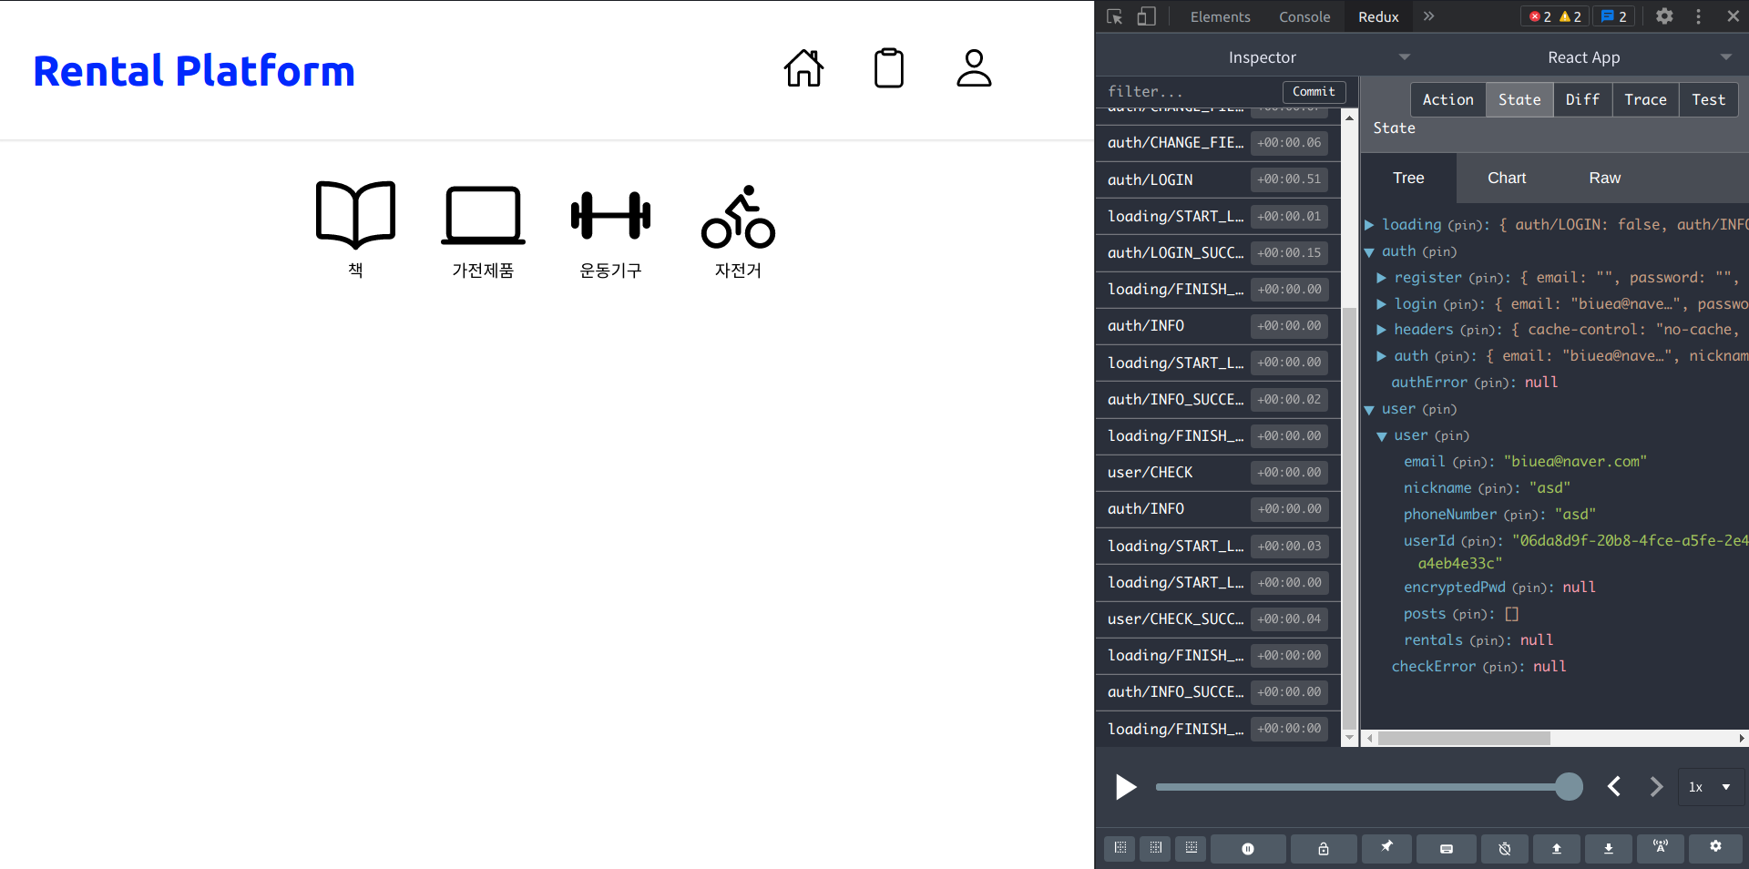This screenshot has height=869, width=1749.
Task: Select the dumbbell exercise equipment category
Action: (610, 216)
